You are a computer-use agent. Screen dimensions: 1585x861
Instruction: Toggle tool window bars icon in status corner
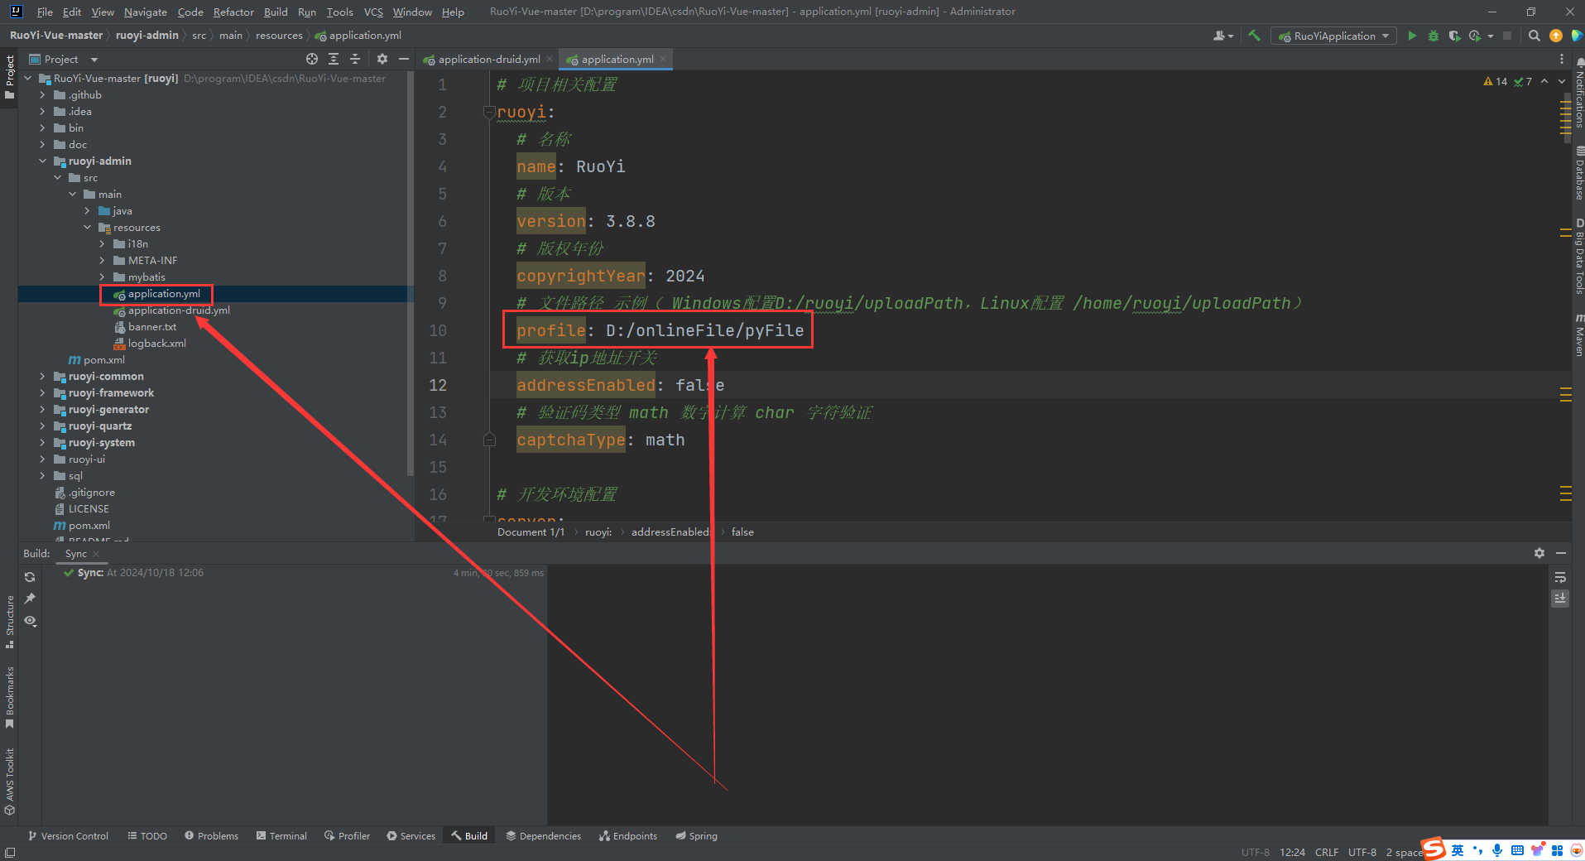[x=10, y=853]
